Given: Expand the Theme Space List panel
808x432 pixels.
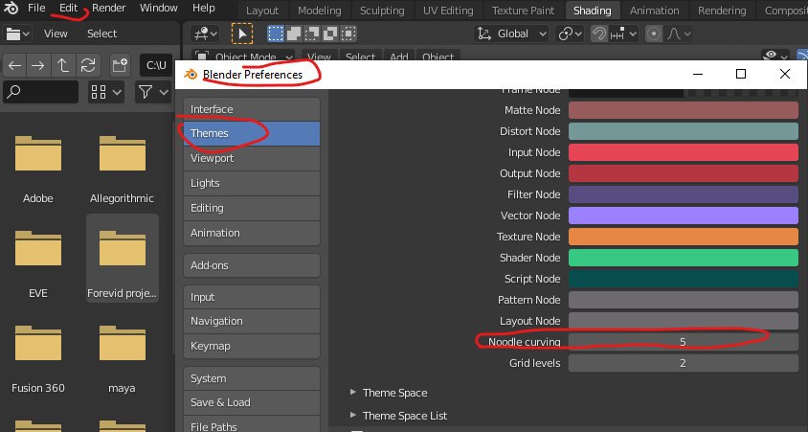Looking at the screenshot, I should tap(399, 416).
